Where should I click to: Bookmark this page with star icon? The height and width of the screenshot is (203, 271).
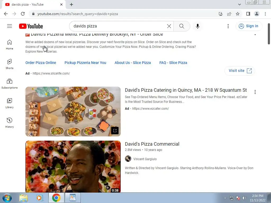238,14
